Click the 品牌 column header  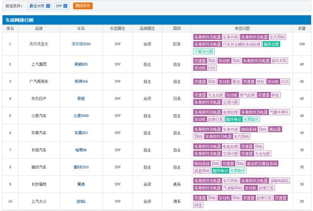pyautogui.click(x=39, y=28)
